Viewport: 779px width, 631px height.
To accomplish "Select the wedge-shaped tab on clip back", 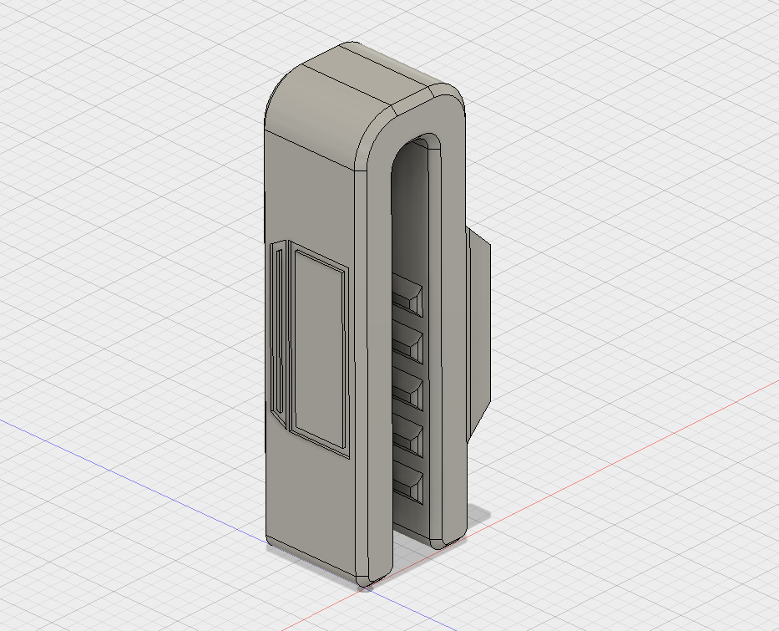I will [479, 333].
